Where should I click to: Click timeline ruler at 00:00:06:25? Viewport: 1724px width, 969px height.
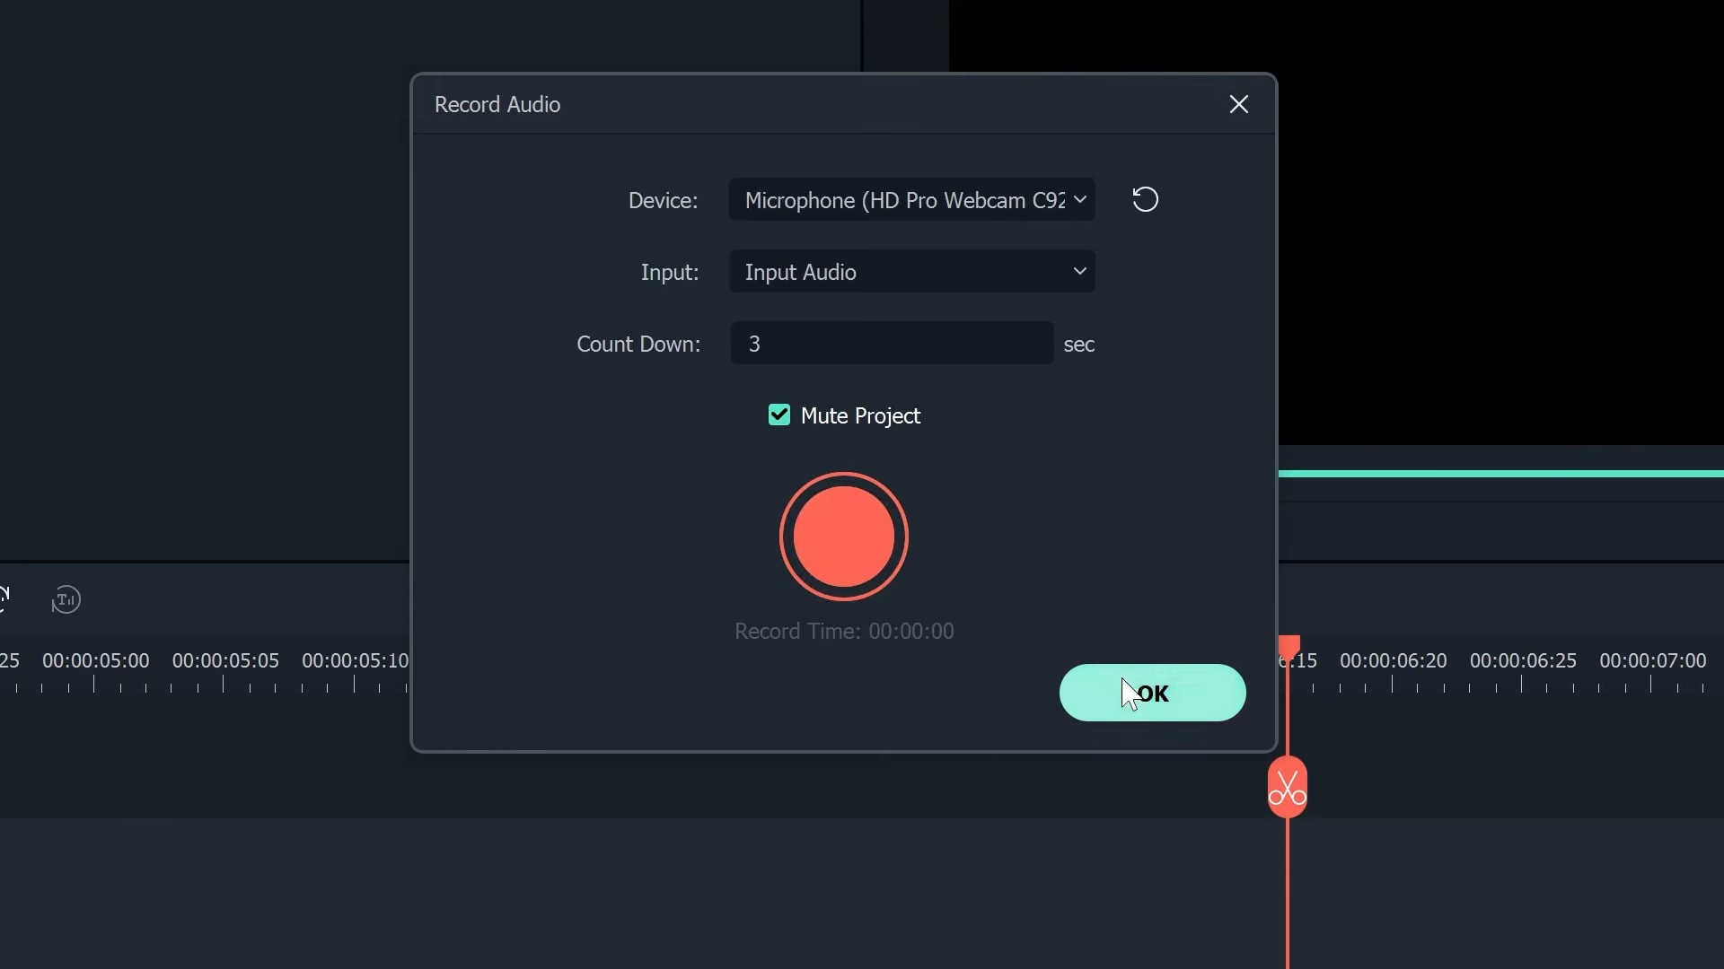click(1522, 662)
